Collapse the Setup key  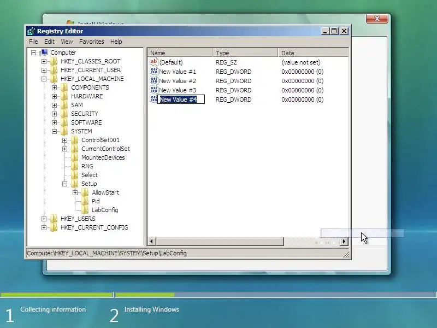64,184
